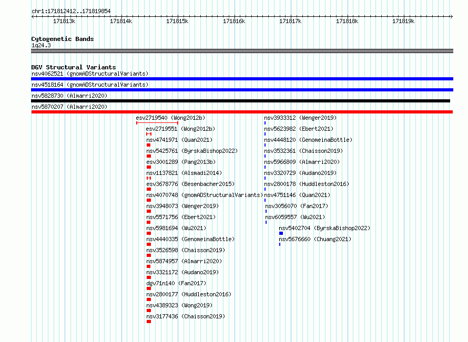This screenshot has height=342, width=468.
Task: Open nsv2800177 (Huddleston2016) variant
Action: (x=189, y=294)
